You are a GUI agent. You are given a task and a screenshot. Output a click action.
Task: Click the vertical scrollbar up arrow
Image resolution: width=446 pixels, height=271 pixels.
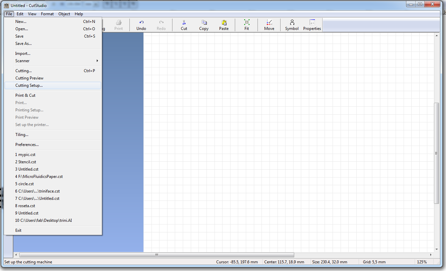coord(437,36)
